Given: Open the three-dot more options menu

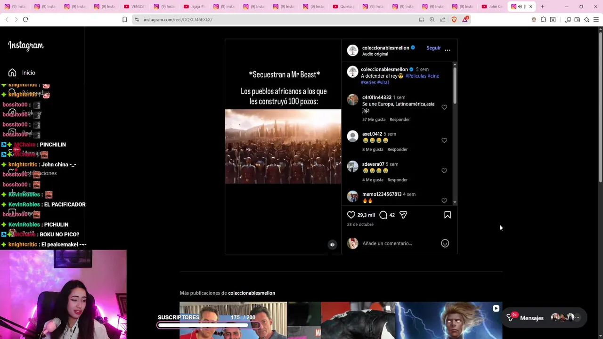Looking at the screenshot, I should 448,49.
